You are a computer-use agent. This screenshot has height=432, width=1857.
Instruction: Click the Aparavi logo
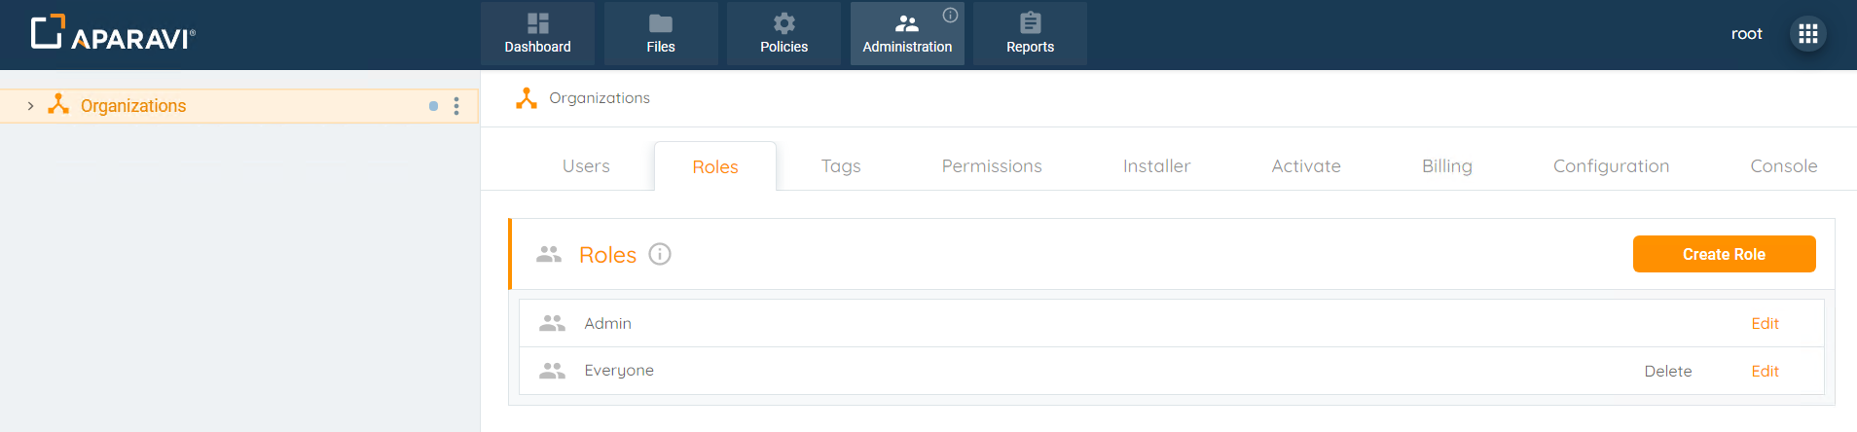click(x=113, y=33)
